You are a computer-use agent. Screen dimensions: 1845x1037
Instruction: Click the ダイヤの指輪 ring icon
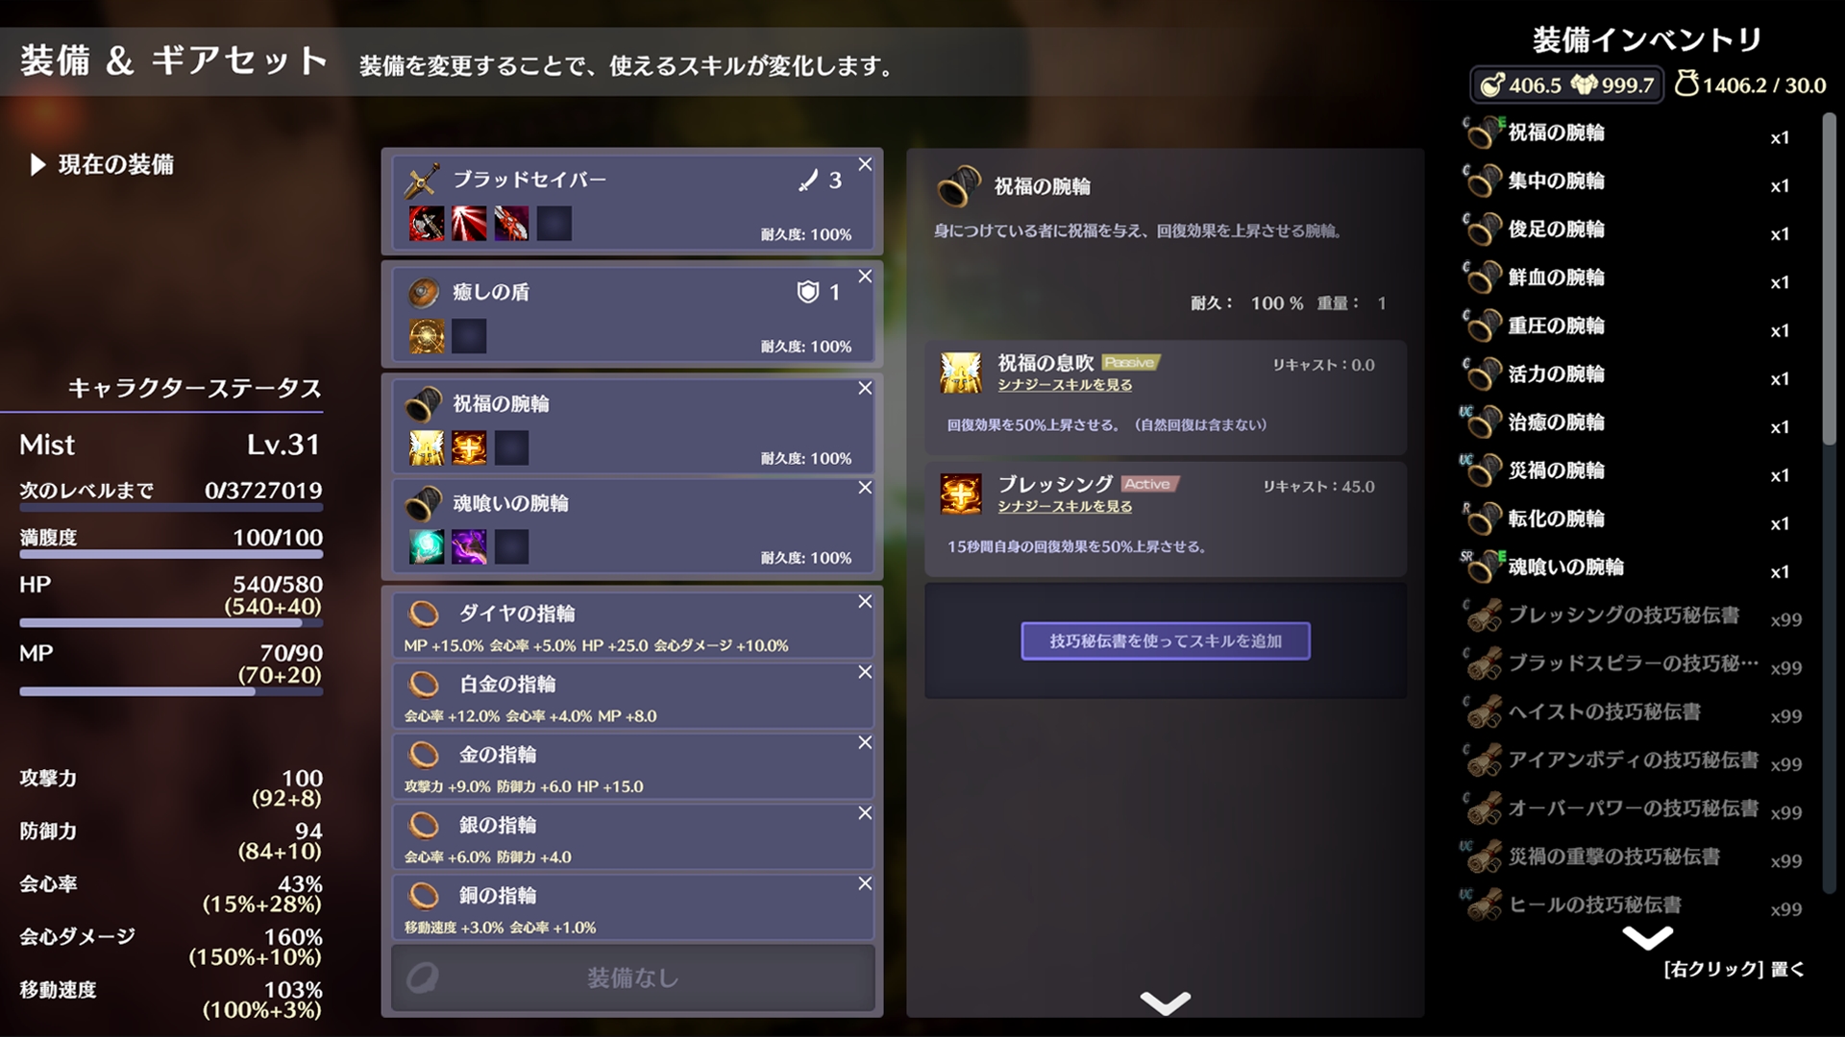click(x=424, y=614)
